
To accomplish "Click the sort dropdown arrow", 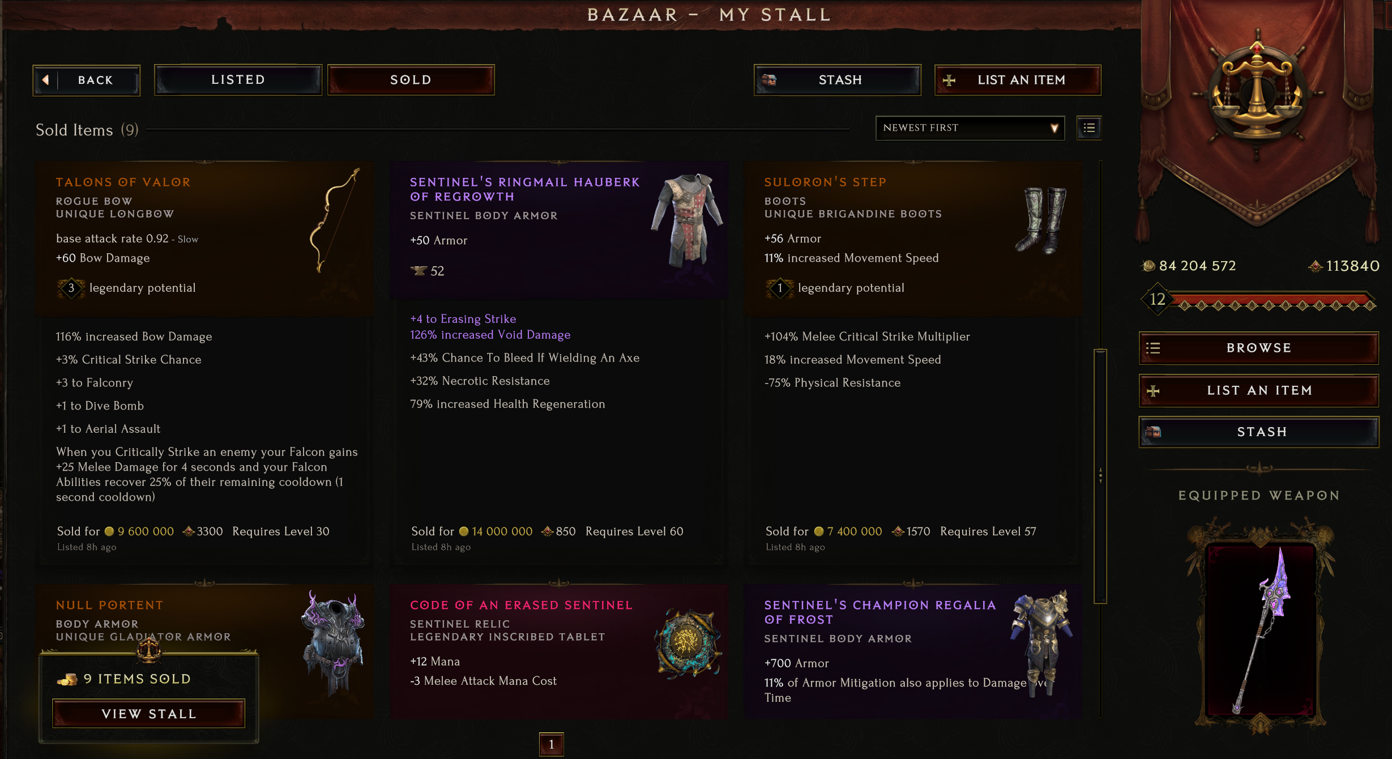I will pyautogui.click(x=1054, y=128).
